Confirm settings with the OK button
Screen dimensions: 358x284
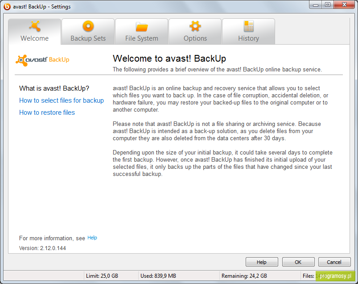point(298,262)
